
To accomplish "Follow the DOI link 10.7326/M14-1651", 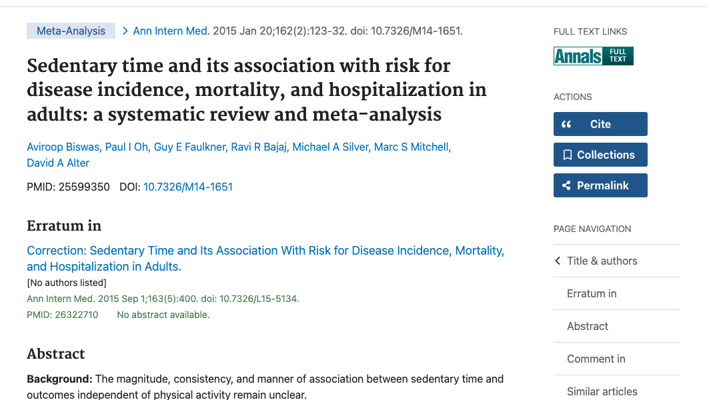I will (x=187, y=187).
